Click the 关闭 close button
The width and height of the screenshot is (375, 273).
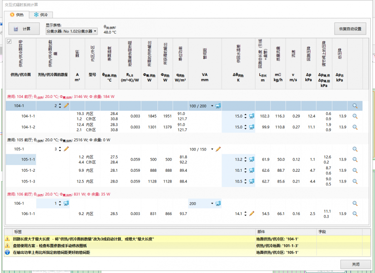(x=355, y=264)
